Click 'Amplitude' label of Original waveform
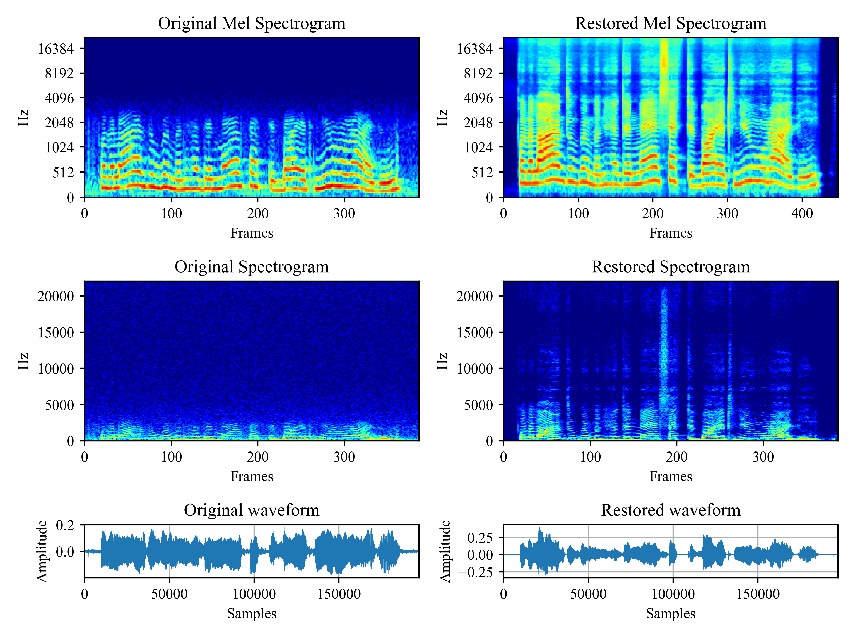 pyautogui.click(x=42, y=551)
